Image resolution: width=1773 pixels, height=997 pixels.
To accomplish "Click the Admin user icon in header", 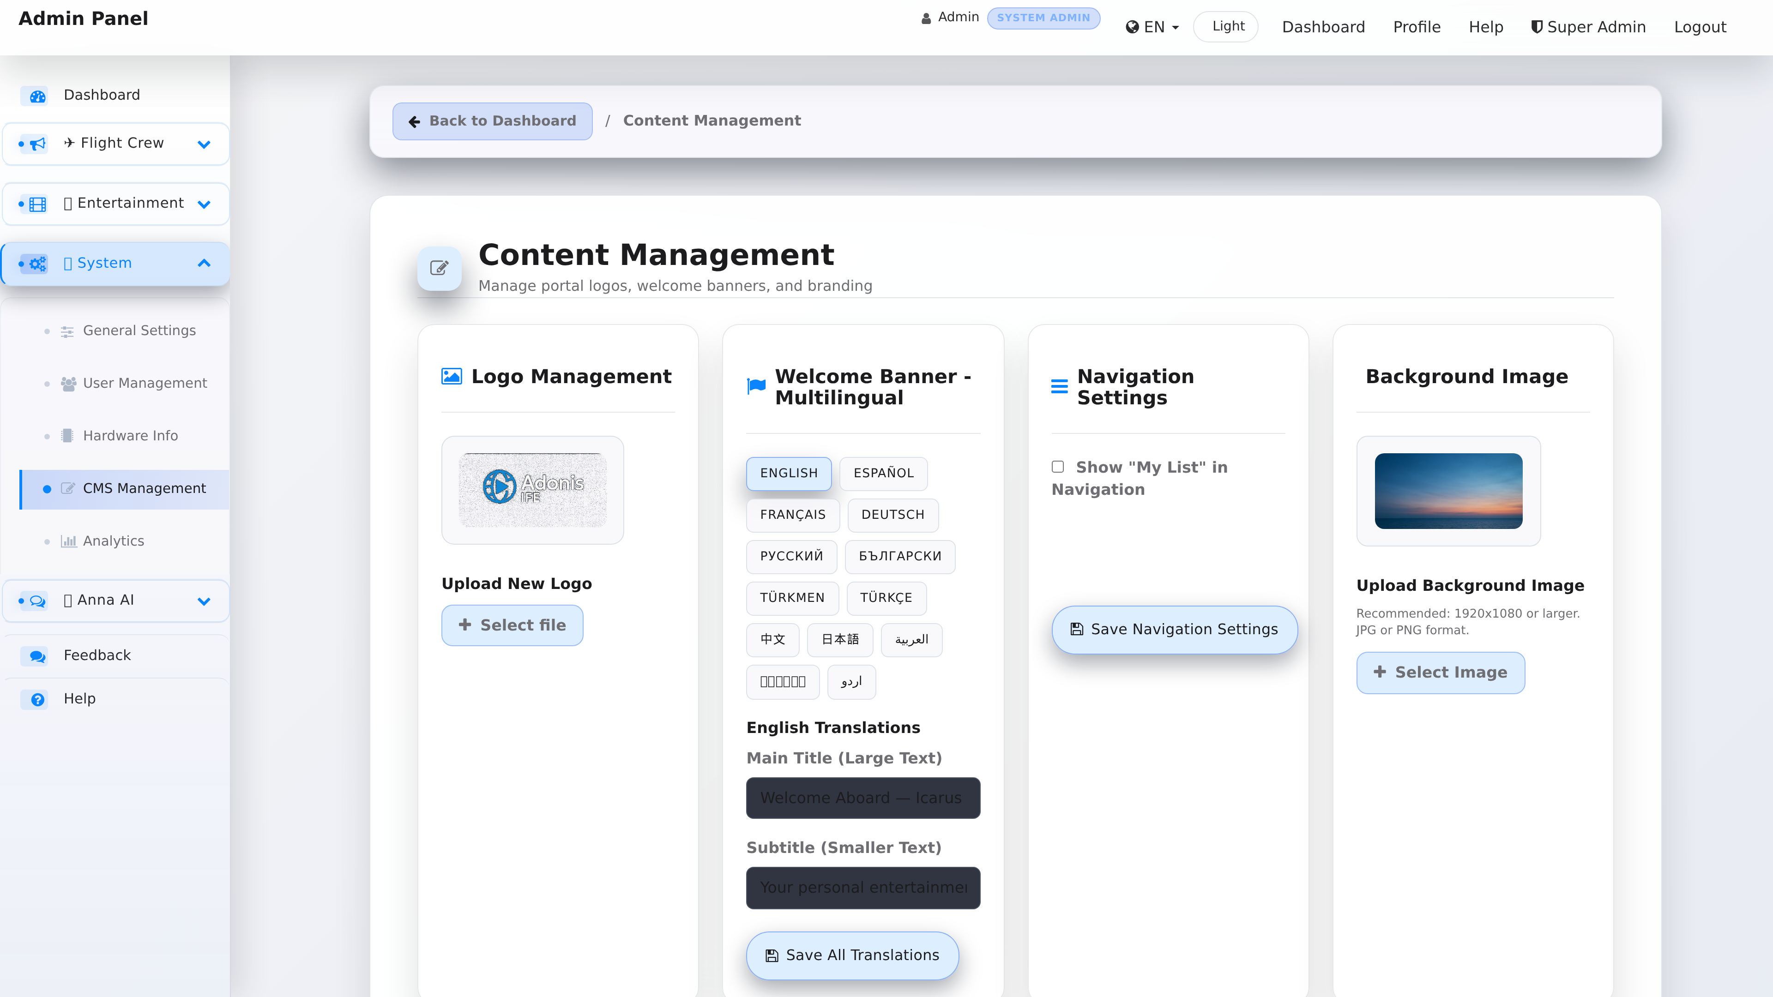I will pos(926,18).
